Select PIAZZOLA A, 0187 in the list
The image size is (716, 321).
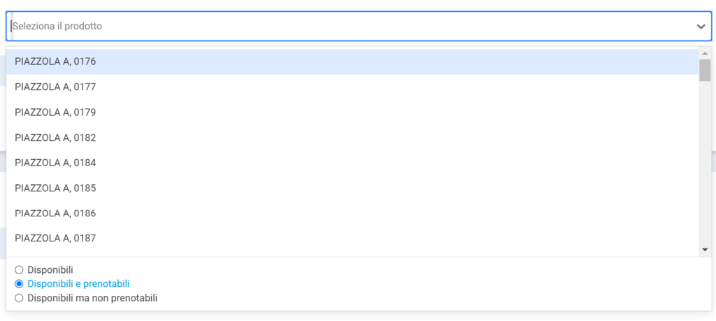point(55,238)
